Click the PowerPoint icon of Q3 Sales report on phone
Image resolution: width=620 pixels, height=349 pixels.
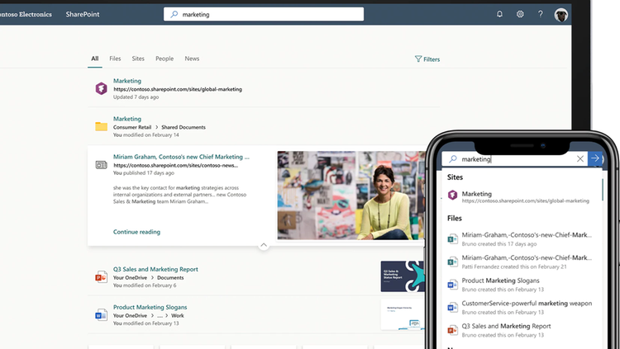[452, 330]
